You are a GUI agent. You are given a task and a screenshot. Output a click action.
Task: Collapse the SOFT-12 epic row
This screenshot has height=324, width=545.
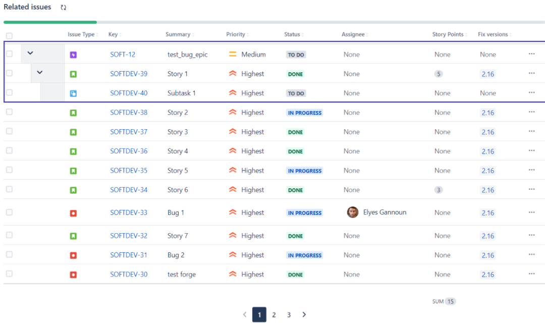31,52
